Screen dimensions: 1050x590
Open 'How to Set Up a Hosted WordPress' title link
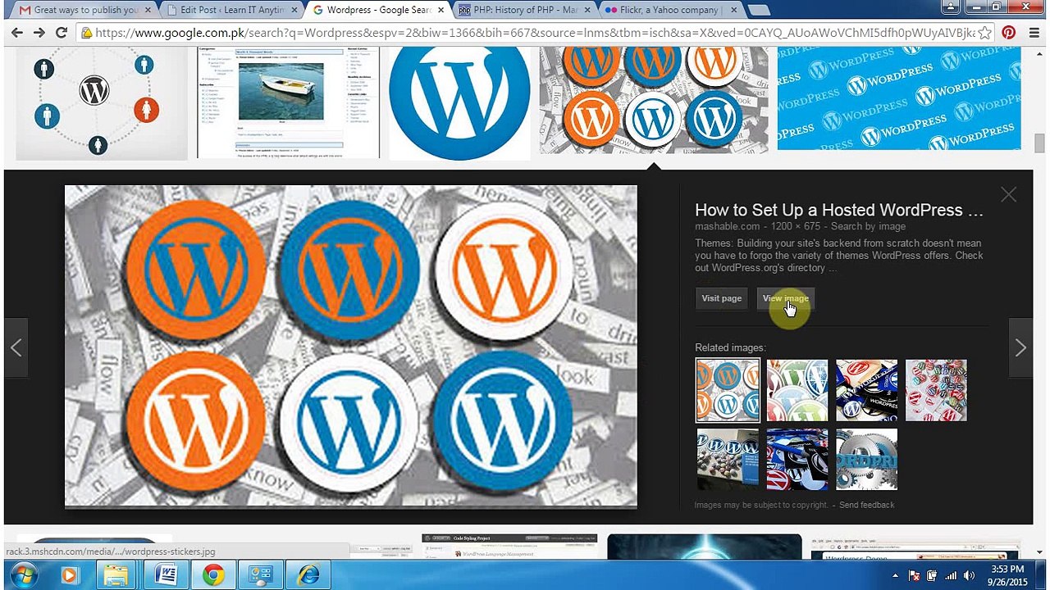click(838, 210)
